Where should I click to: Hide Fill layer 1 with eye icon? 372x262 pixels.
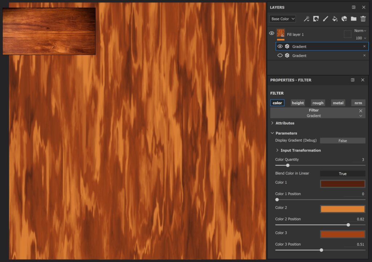(271, 33)
